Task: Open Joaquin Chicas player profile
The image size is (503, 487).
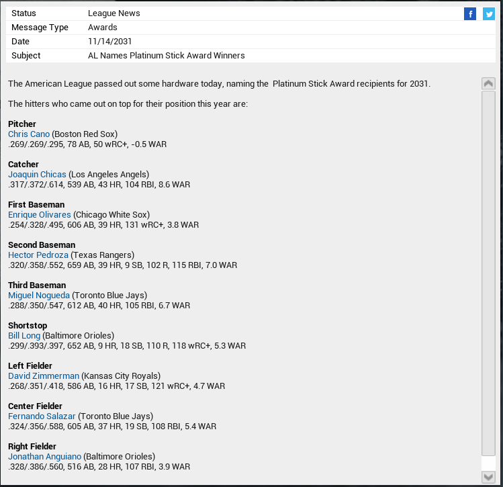Action: [x=37, y=175]
